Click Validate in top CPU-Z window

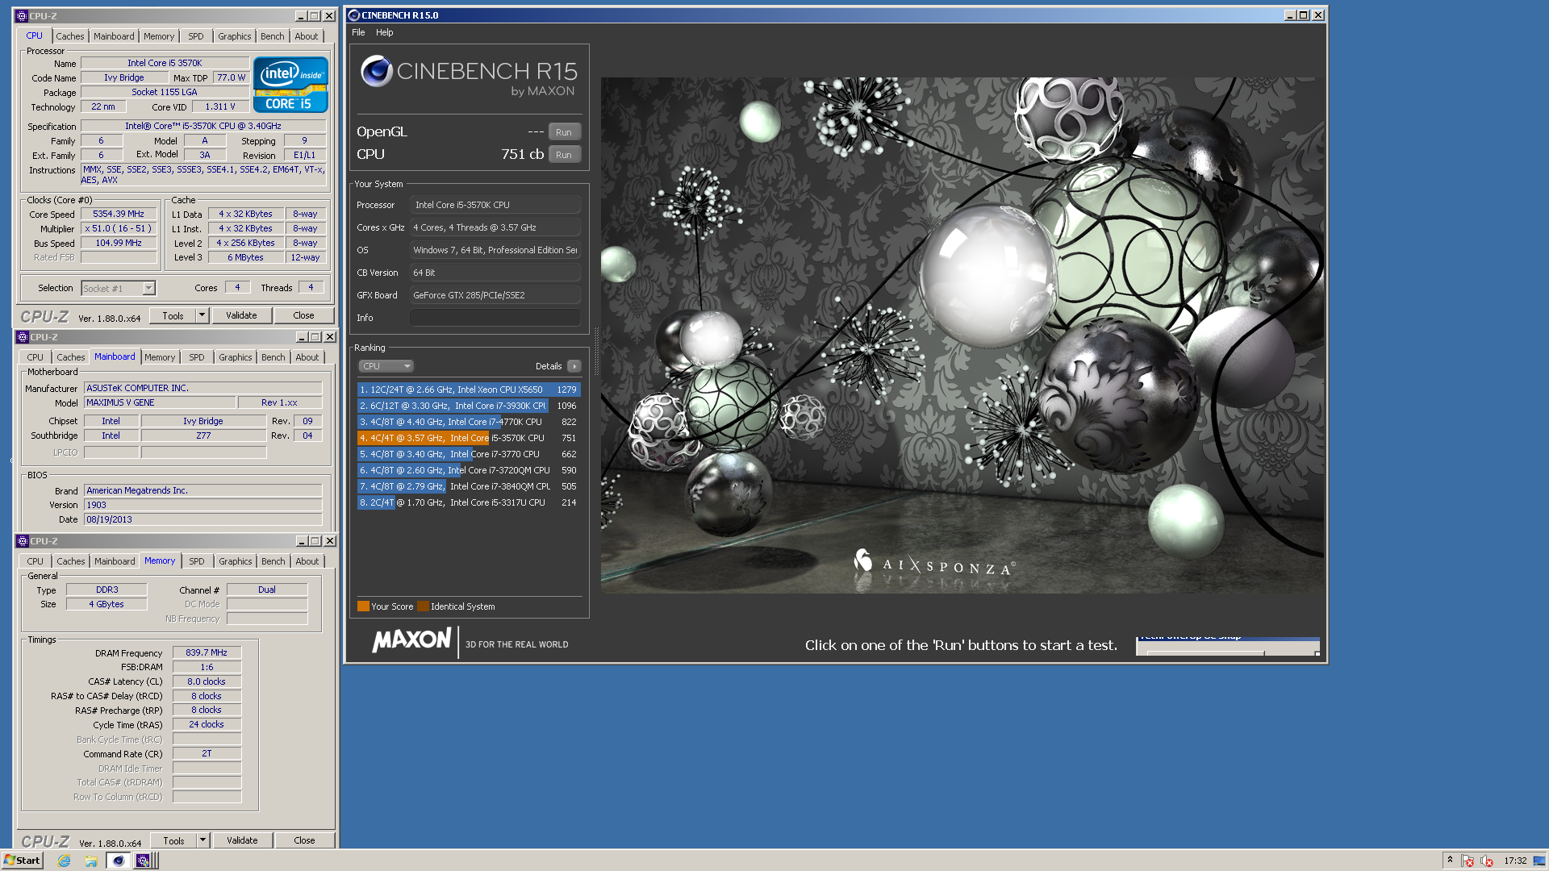coord(241,315)
